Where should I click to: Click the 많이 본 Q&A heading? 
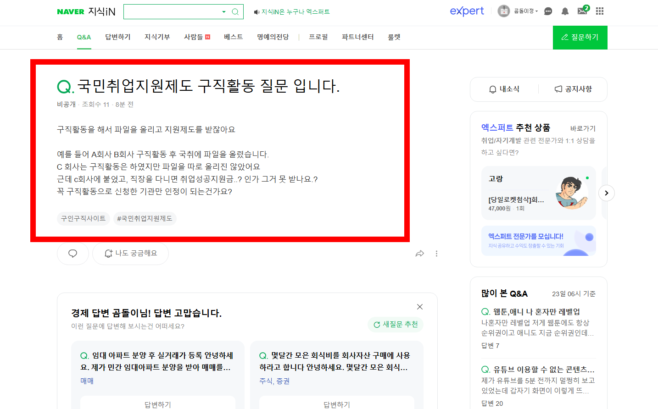click(x=504, y=293)
